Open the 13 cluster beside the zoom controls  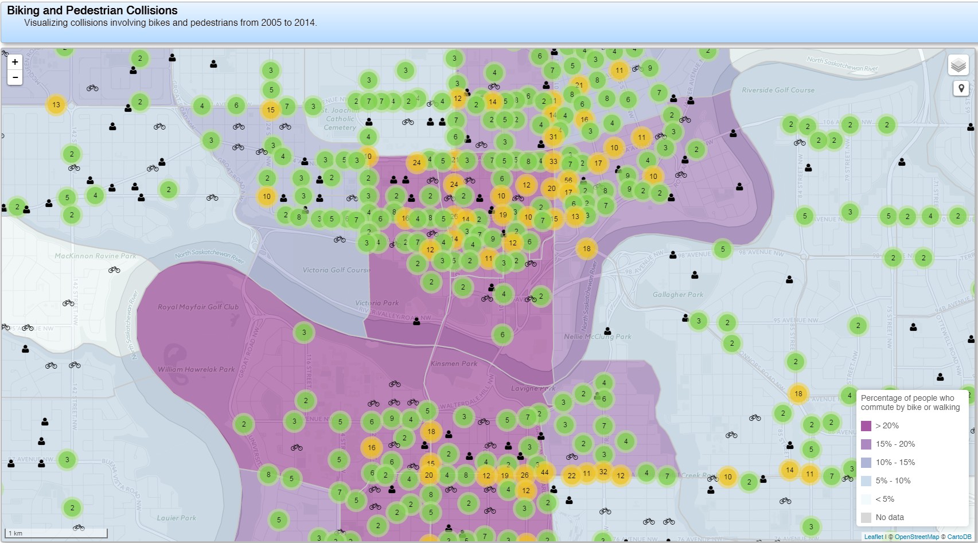[56, 104]
